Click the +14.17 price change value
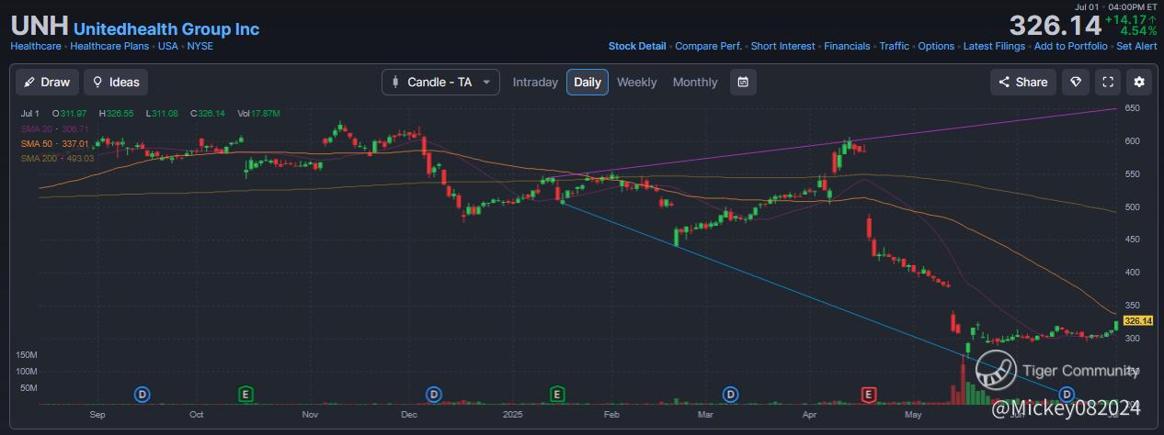This screenshot has width=1164, height=435. pos(1132,19)
